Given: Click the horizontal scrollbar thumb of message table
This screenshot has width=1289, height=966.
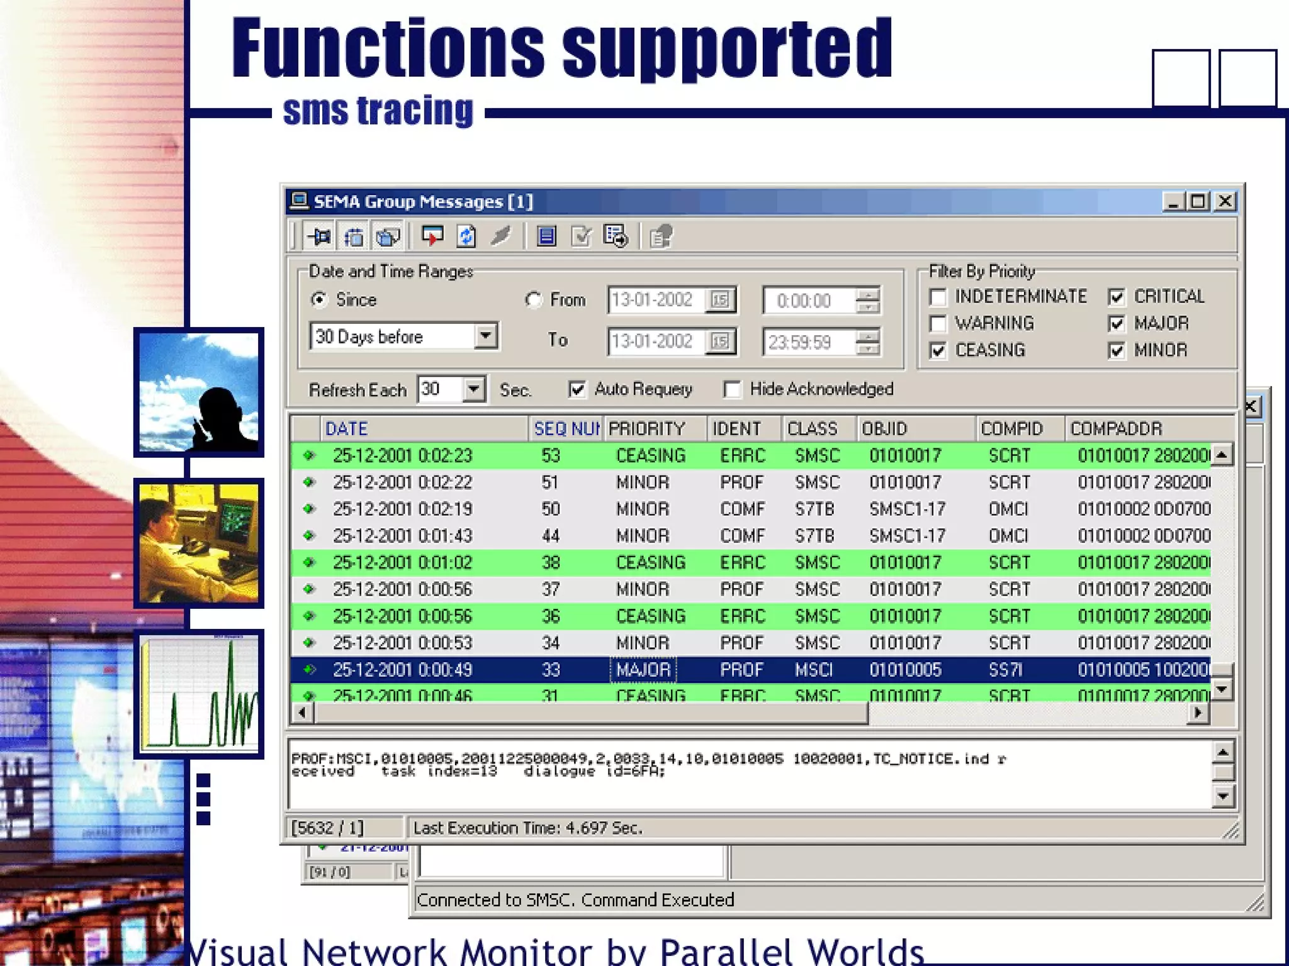Looking at the screenshot, I should 590,713.
